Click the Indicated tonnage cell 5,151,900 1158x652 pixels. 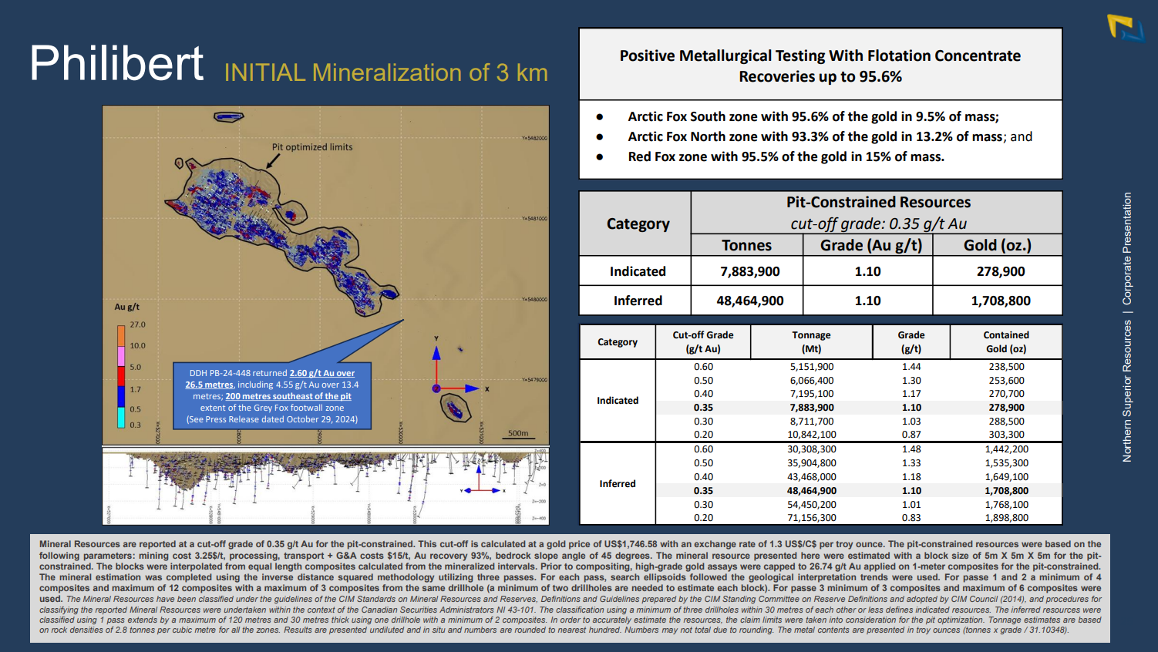812,367
